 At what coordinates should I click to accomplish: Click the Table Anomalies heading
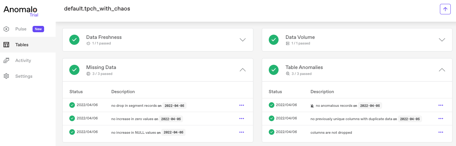[304, 67]
